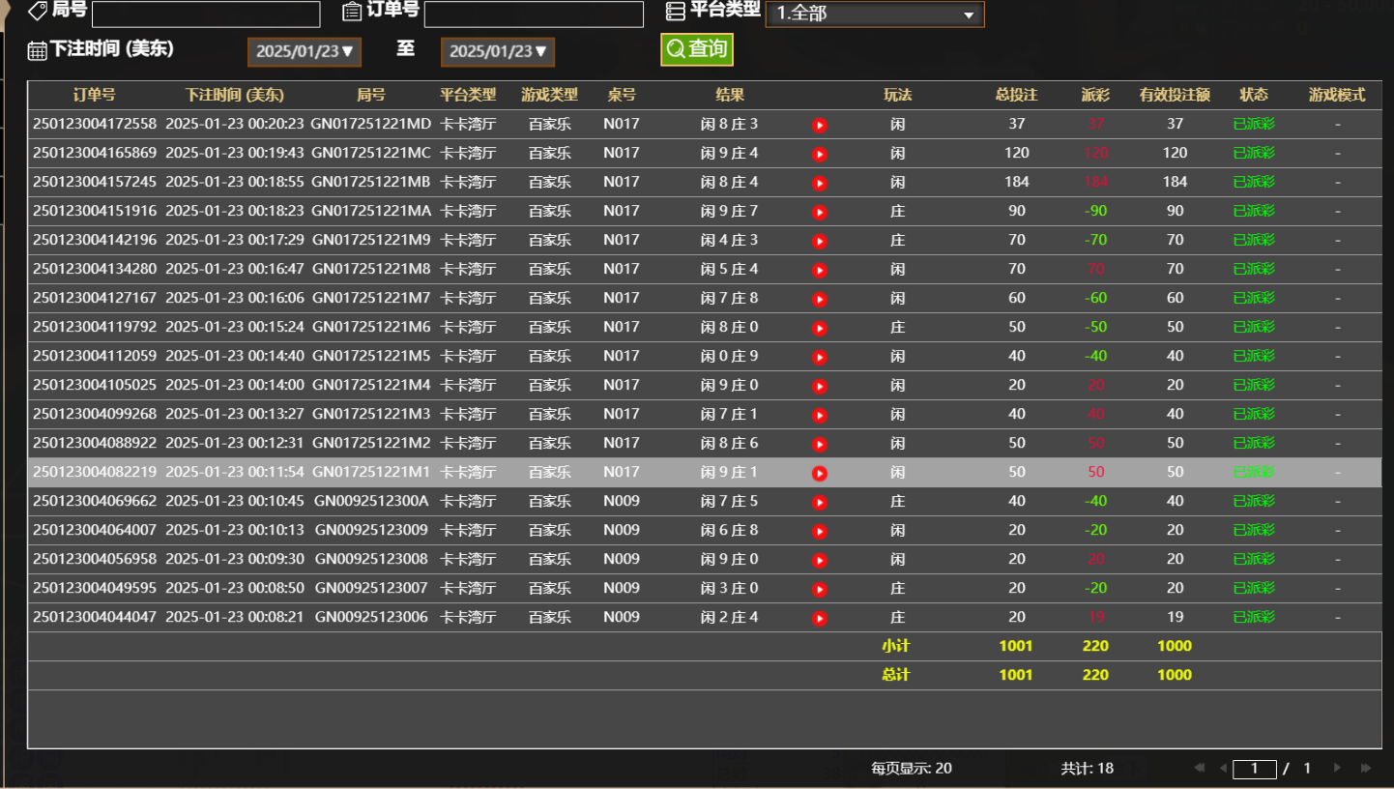Play the replay on the highlighted GN017251221M1 row

[x=821, y=472]
